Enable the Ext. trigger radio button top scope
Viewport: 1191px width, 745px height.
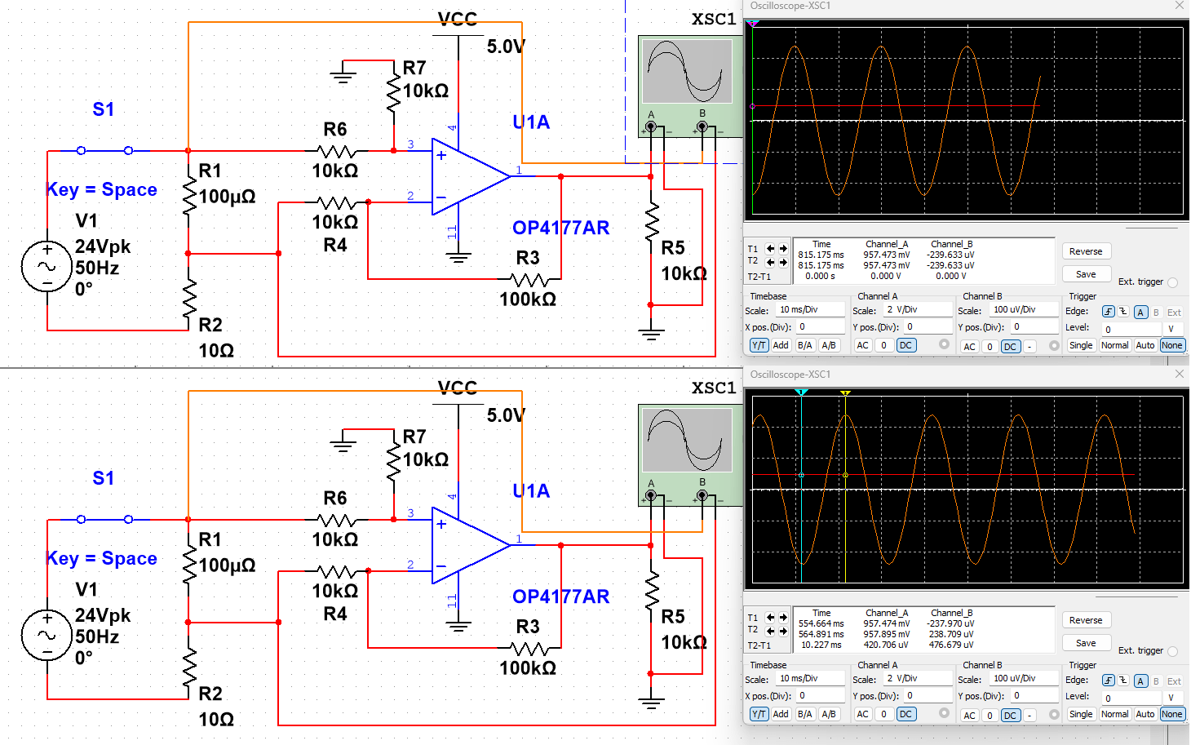pyautogui.click(x=1172, y=282)
